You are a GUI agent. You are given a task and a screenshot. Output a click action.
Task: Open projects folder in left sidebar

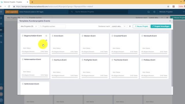[x=1, y=30]
